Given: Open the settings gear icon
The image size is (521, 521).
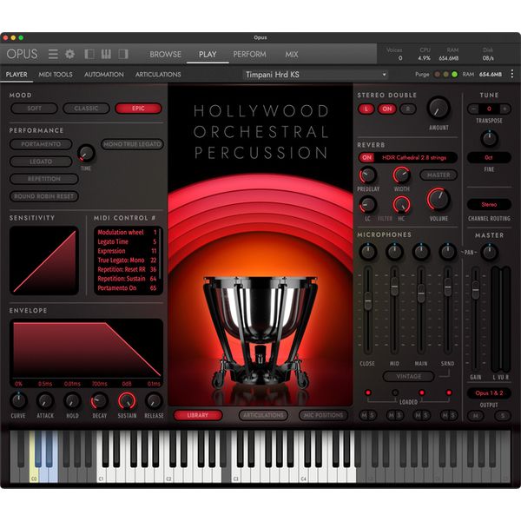Looking at the screenshot, I should coord(69,54).
